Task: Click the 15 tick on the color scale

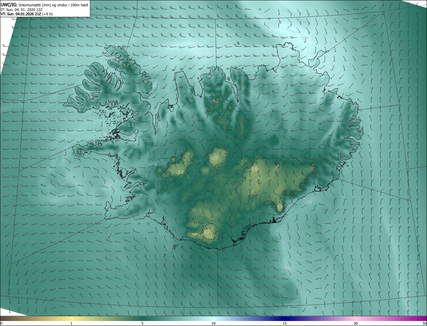Action: coord(285,323)
